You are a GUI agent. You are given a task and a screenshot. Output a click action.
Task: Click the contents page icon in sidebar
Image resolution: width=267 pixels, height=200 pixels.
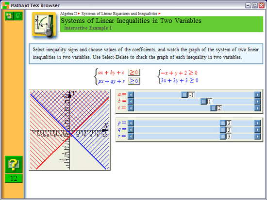pos(18,16)
